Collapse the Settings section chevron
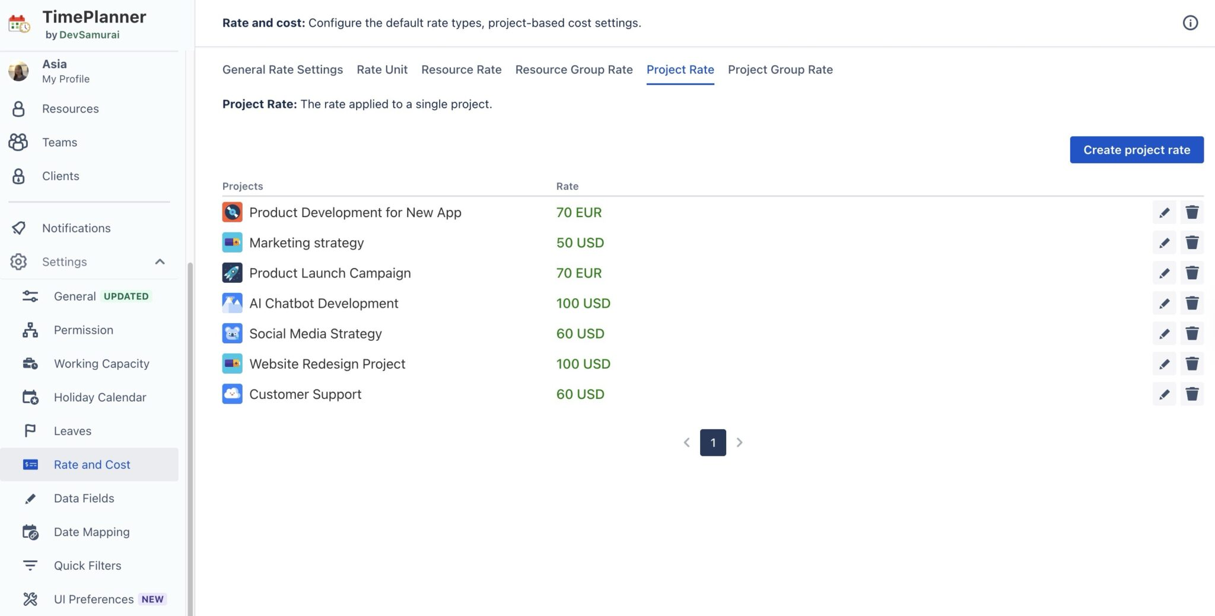Image resolution: width=1215 pixels, height=616 pixels. click(x=160, y=262)
